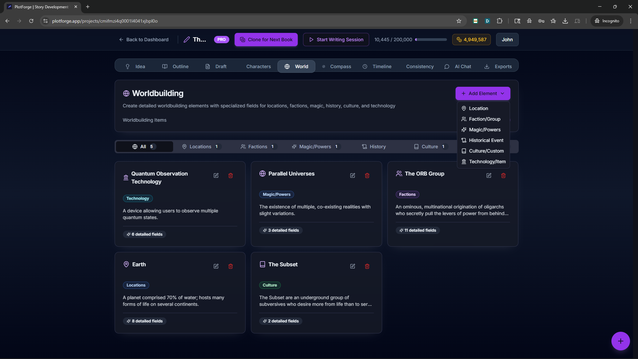Show All worldbuilding items filter
The image size is (638, 359).
coord(145,147)
